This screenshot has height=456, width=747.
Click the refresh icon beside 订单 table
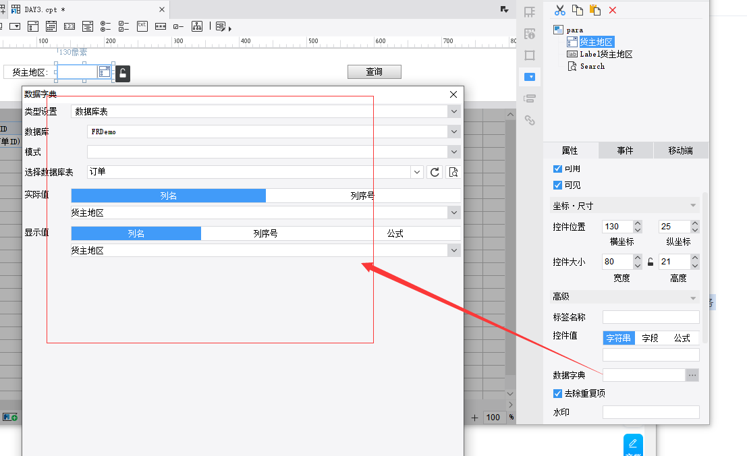[435, 172]
